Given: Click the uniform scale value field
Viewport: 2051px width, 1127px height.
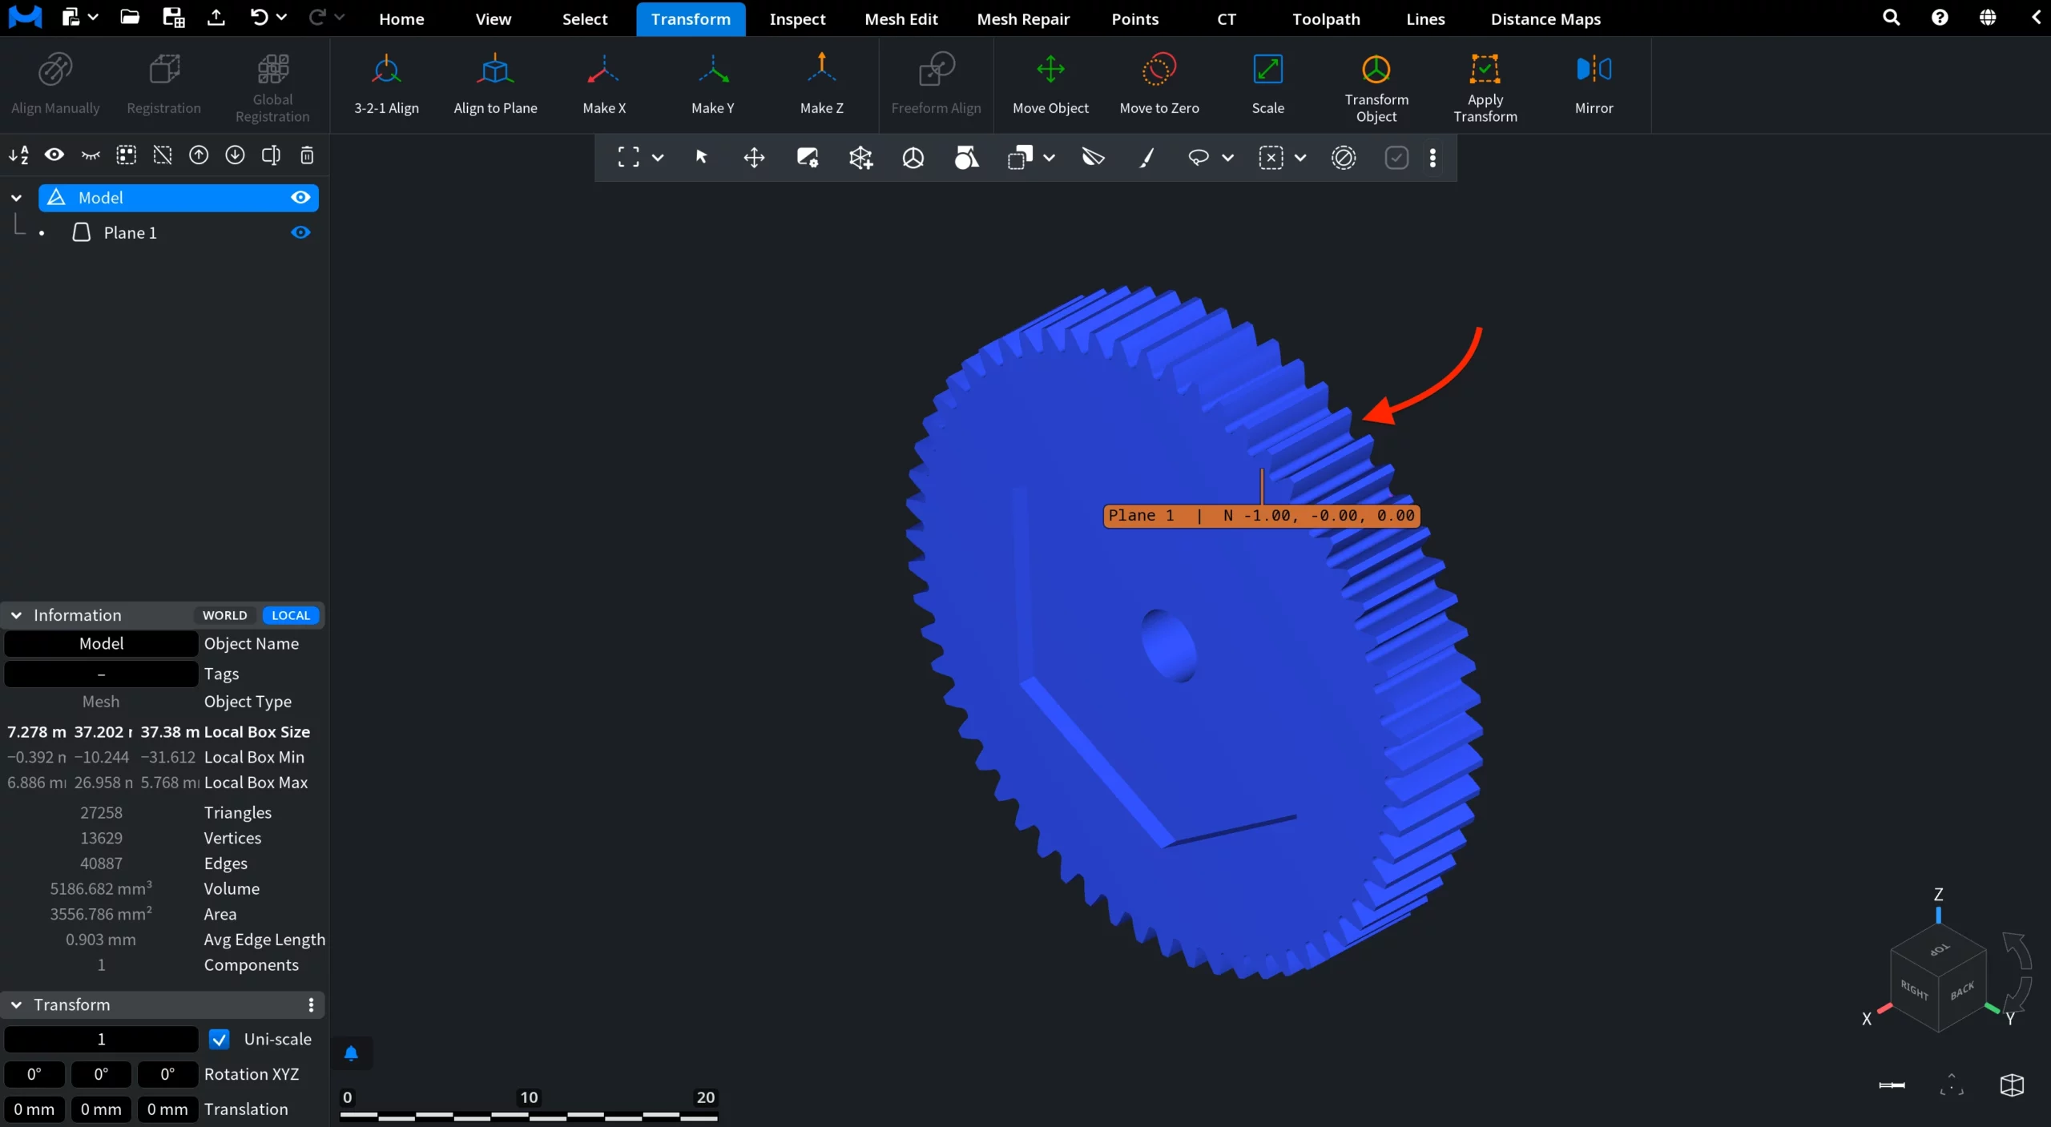Looking at the screenshot, I should point(101,1039).
